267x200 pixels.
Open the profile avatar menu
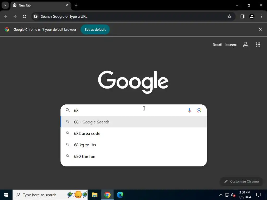252,16
